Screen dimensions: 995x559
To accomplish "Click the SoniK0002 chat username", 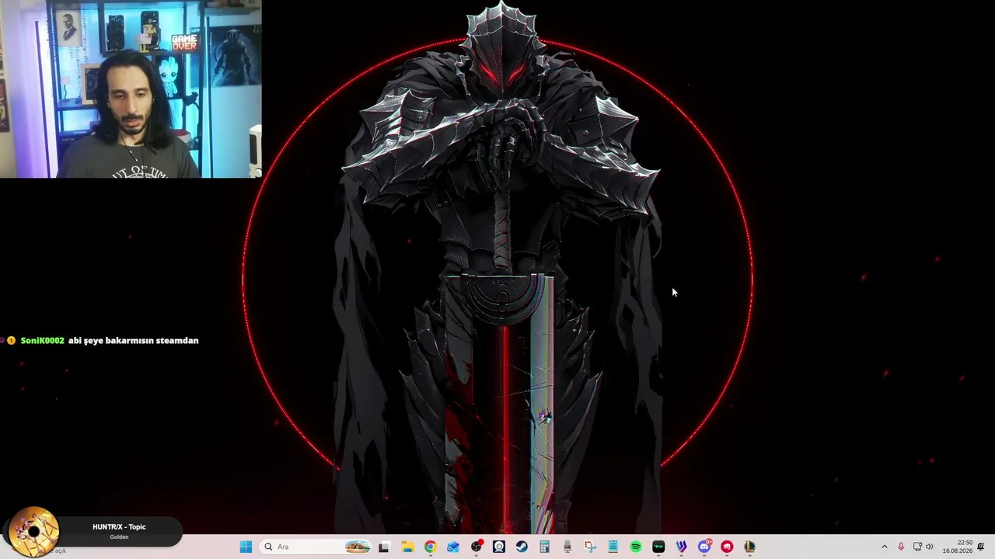I will pos(42,341).
